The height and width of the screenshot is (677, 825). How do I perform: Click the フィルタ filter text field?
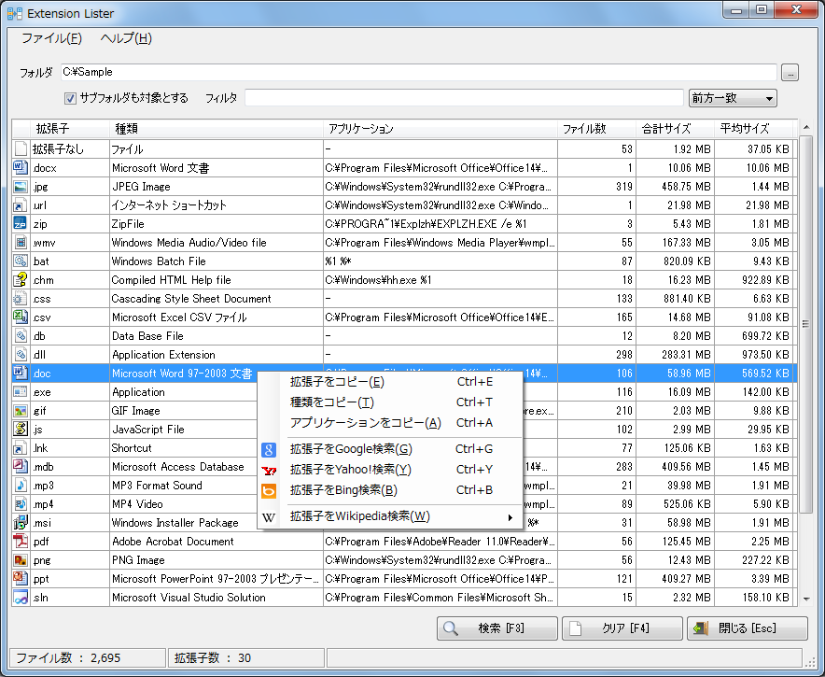(464, 98)
